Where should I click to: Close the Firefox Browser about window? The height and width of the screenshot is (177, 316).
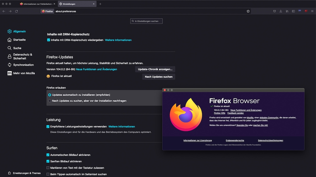click(165, 90)
